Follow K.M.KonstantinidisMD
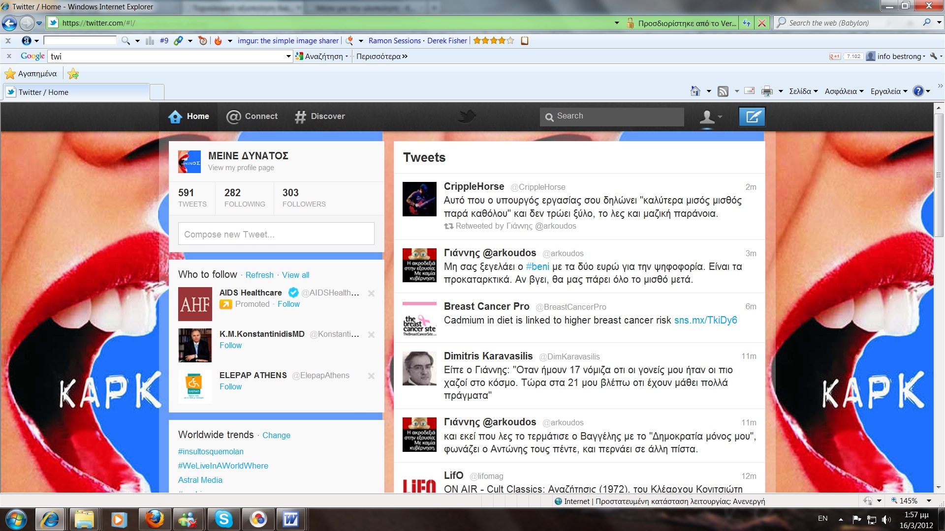Image resolution: width=945 pixels, height=531 pixels. tap(230, 346)
